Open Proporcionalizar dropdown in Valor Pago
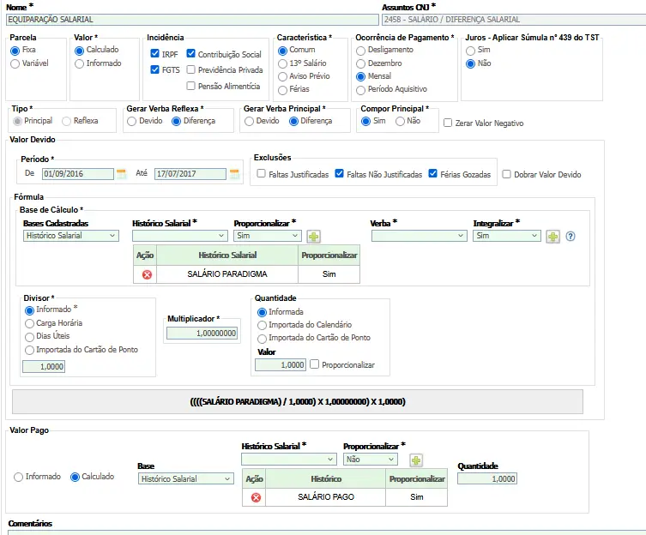646x535 pixels. [x=371, y=459]
